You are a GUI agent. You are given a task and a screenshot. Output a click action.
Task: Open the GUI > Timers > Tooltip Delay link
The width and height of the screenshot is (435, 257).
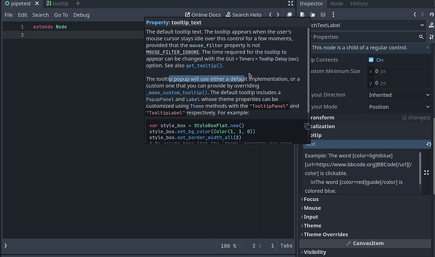262,59
